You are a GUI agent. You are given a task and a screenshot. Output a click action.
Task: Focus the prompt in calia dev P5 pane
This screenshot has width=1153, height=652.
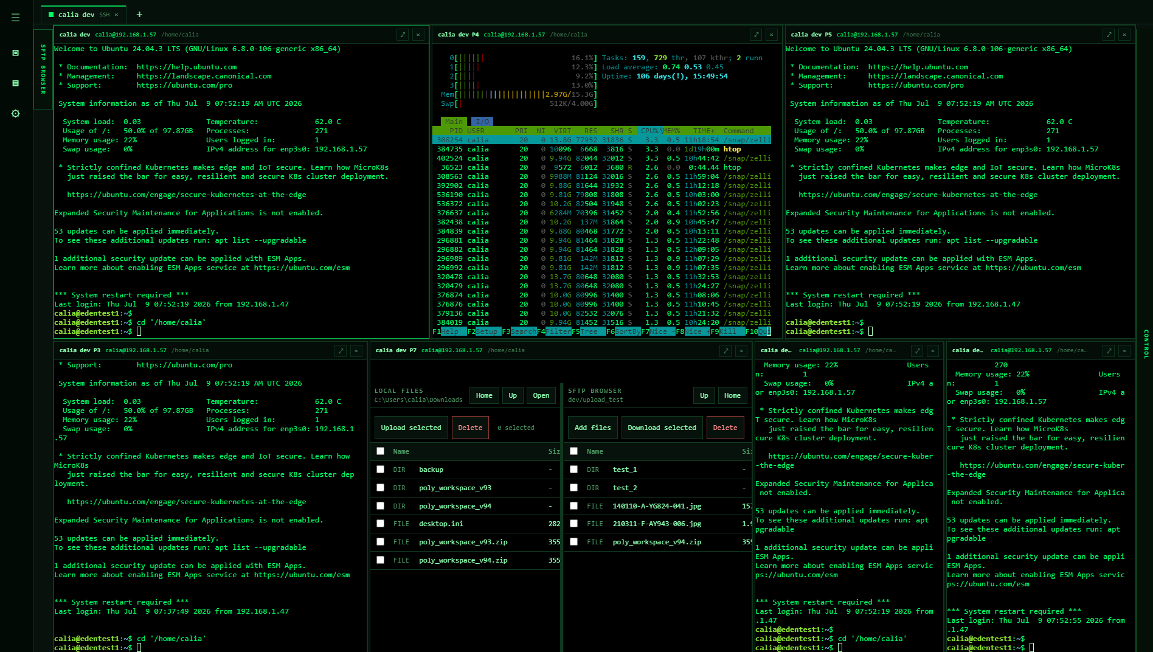click(870, 331)
